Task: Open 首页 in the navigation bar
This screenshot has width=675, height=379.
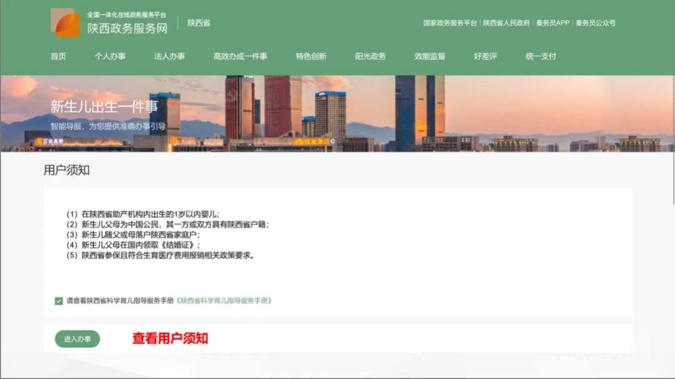Action: coord(59,56)
